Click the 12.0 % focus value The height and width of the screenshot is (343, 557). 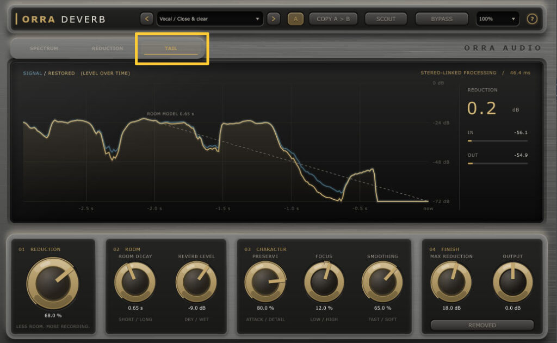324,308
